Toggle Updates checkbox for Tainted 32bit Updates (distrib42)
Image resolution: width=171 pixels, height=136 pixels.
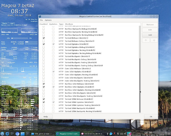[53, 102]
